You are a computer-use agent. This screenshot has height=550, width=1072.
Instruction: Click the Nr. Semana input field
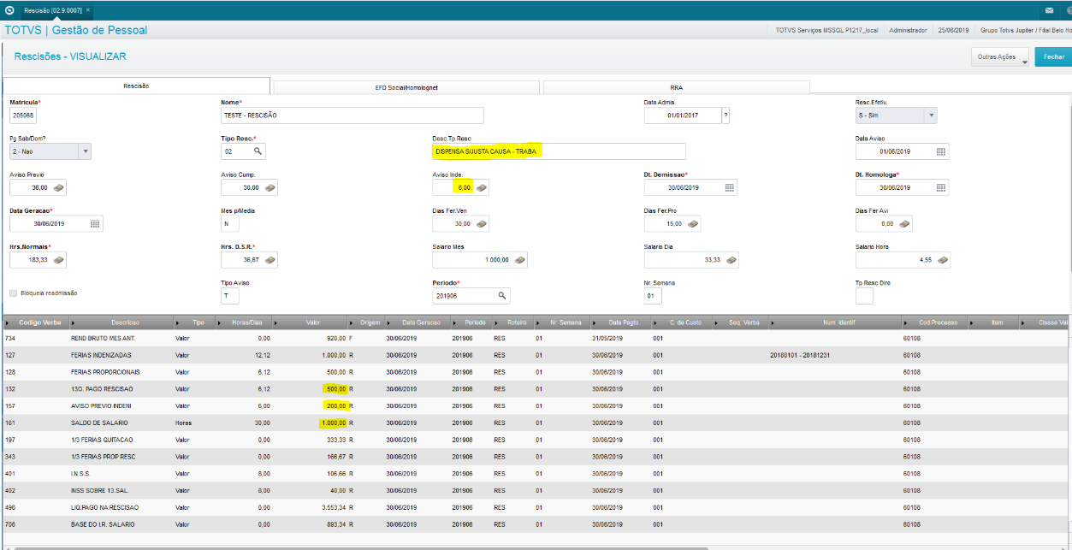point(654,295)
